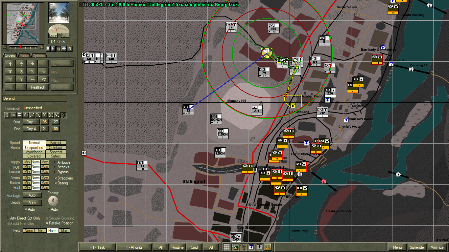Switch to the Tools tab
The height and width of the screenshot is (252, 449).
(x=24, y=55)
